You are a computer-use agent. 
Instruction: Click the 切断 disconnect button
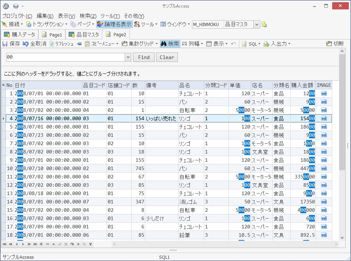[335, 44]
